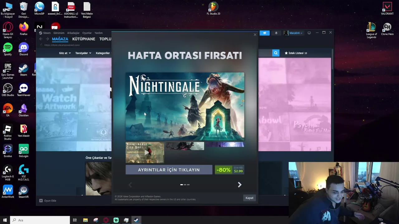Viewport: 399px width, 224px height.
Task: Close the Hafta Ortası Fırsatı popup
Action: tap(255, 35)
